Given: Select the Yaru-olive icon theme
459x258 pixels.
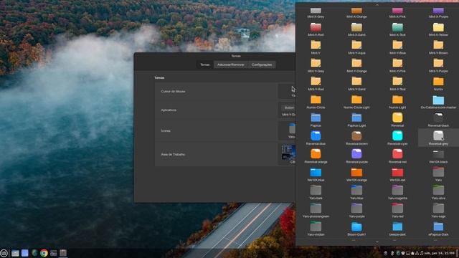Looking at the screenshot, I should coord(438,193).
